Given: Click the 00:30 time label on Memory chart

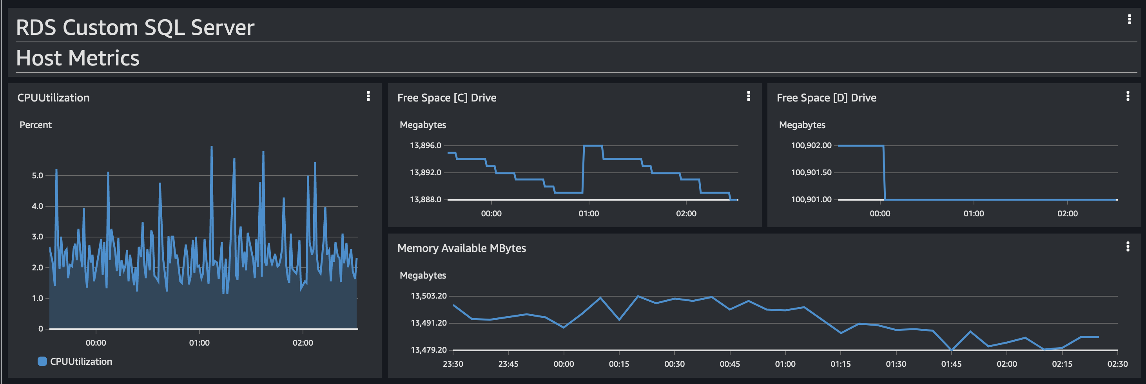Looking at the screenshot, I should (x=675, y=364).
